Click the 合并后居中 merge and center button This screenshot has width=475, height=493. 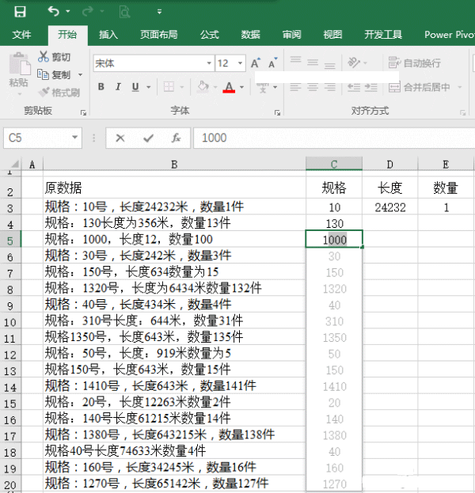coord(420,87)
